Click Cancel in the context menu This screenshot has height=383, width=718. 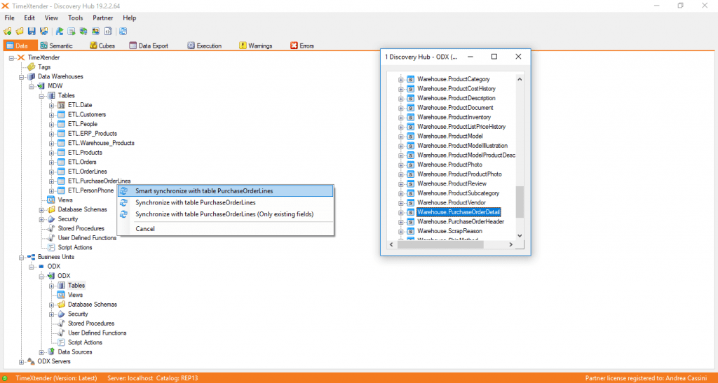click(x=225, y=228)
